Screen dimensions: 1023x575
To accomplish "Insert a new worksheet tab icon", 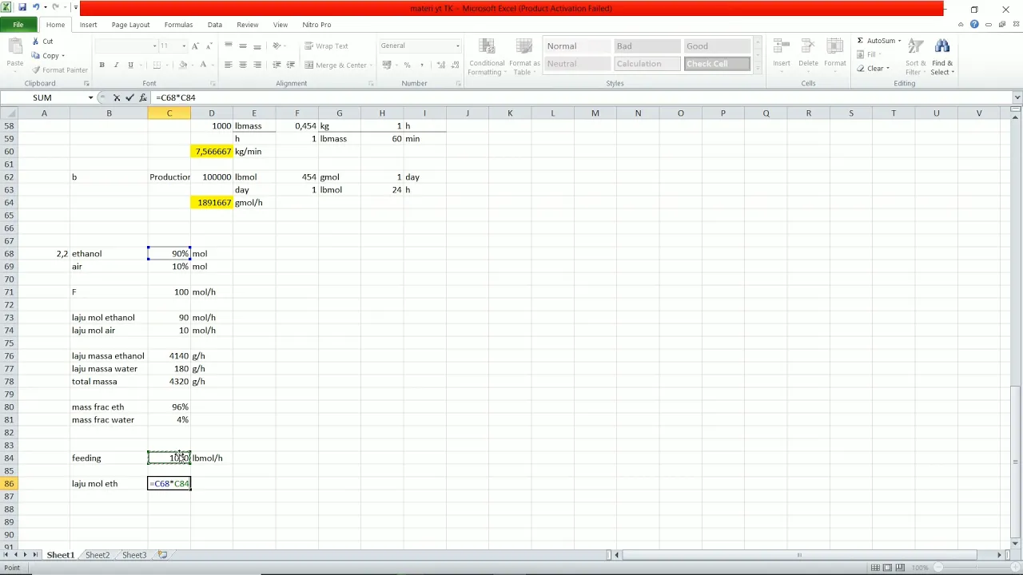I will (162, 555).
